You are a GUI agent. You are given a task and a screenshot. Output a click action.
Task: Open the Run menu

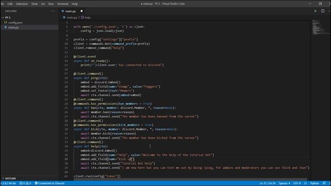51,4
